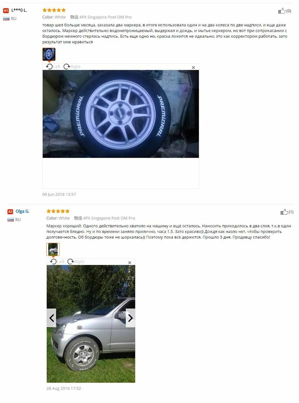The image size is (299, 403).
Task: Select the car thumbnail in Olga's review
Action: [53, 249]
